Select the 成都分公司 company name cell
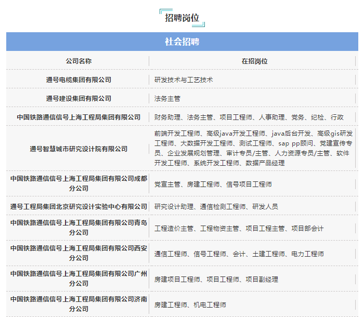This screenshot has width=364, height=317. click(79, 183)
